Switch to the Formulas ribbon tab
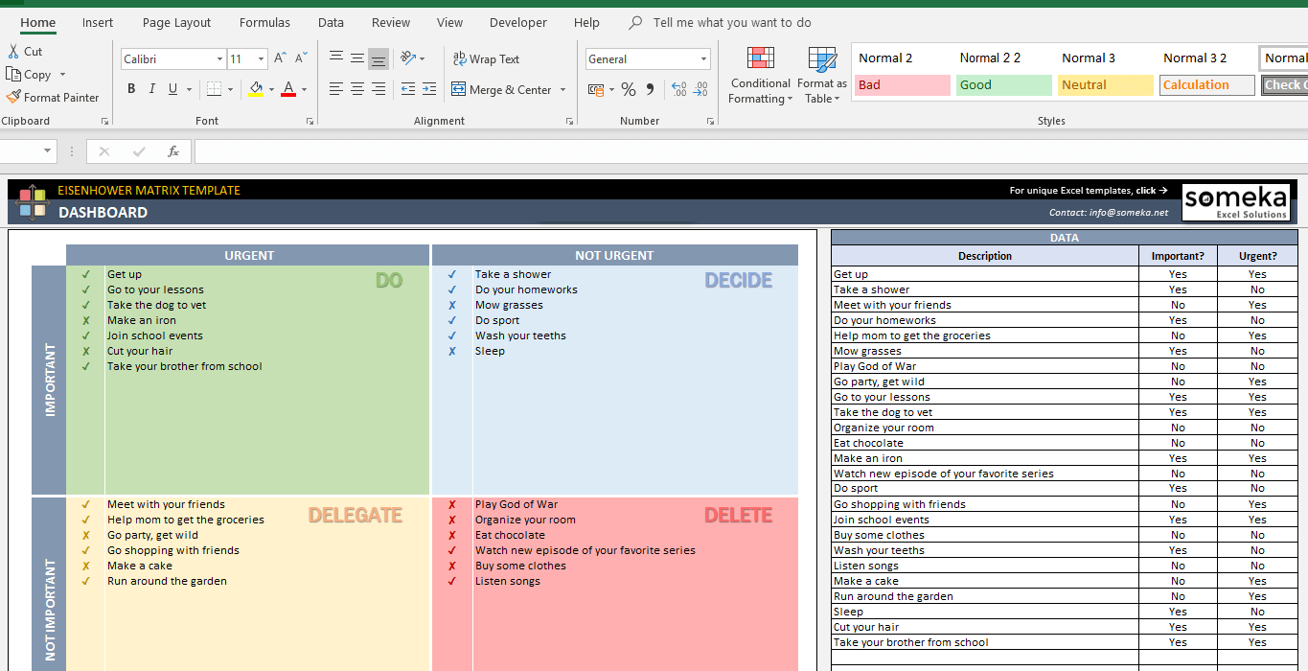Image resolution: width=1308 pixels, height=671 pixels. point(264,22)
